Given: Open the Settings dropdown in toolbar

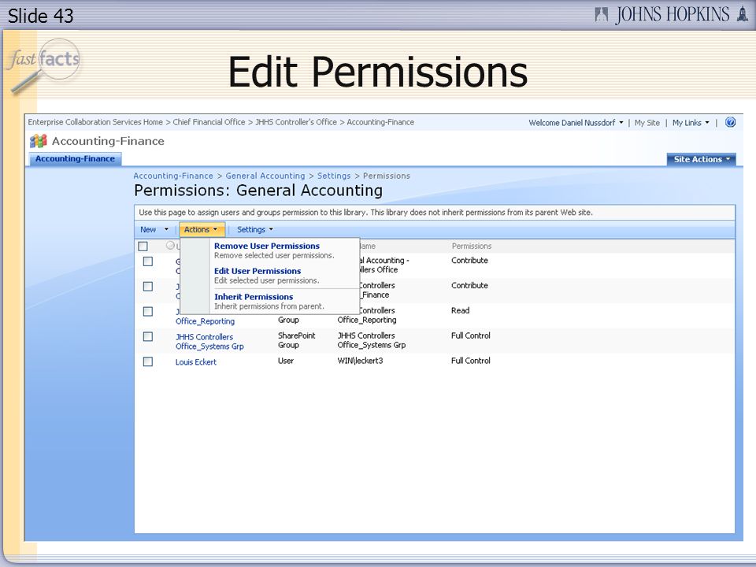Looking at the screenshot, I should point(255,229).
